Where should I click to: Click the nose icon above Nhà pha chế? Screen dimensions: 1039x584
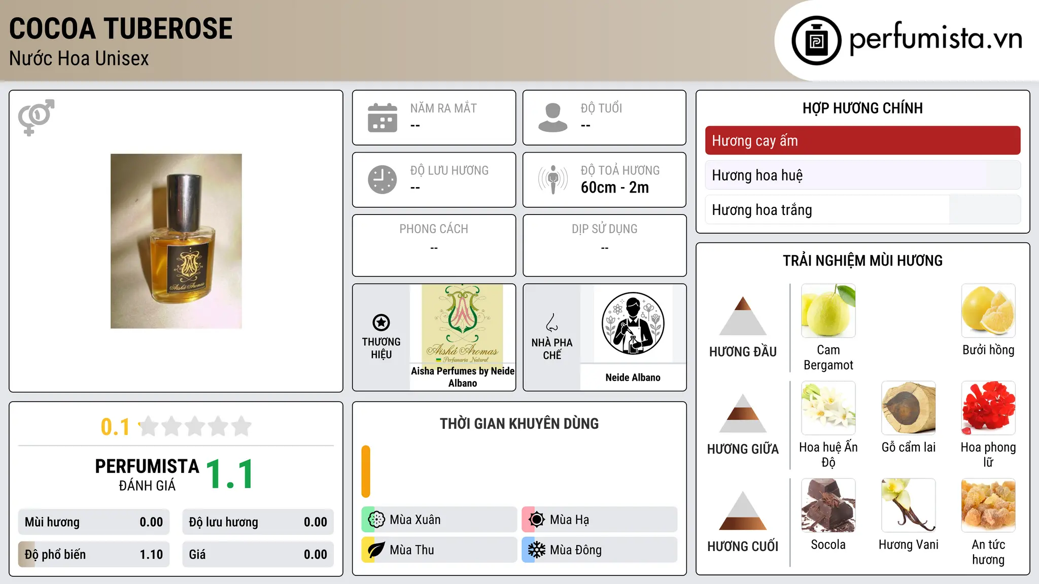pyautogui.click(x=552, y=322)
